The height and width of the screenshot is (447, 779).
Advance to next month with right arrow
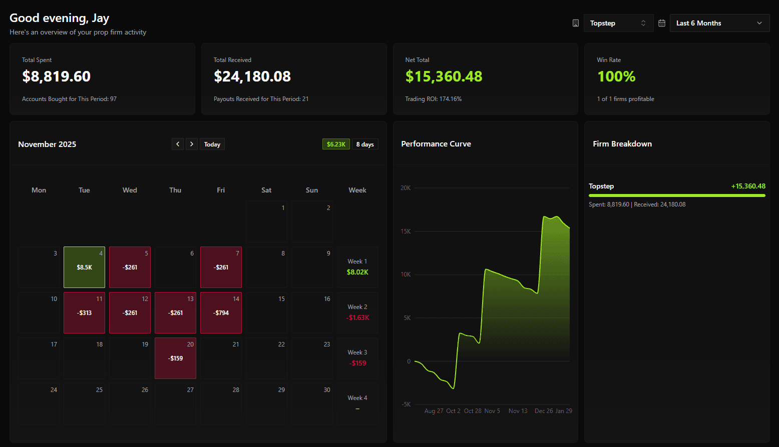coord(192,143)
